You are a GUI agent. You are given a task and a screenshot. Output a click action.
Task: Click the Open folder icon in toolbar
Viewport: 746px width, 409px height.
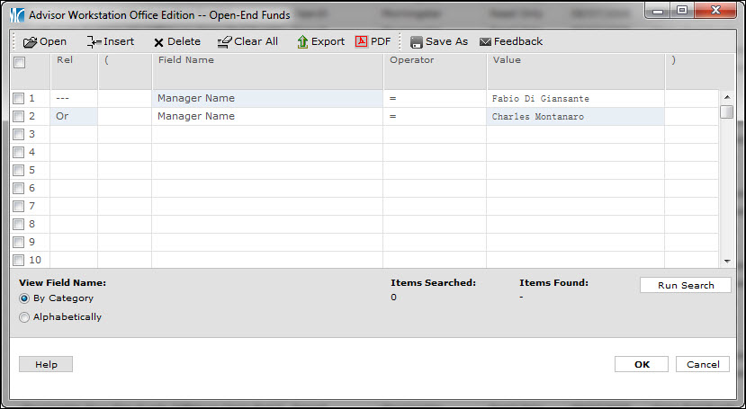point(31,41)
